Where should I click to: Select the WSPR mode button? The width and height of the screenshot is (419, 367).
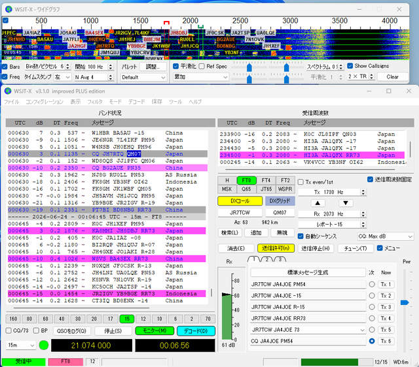(x=285, y=189)
